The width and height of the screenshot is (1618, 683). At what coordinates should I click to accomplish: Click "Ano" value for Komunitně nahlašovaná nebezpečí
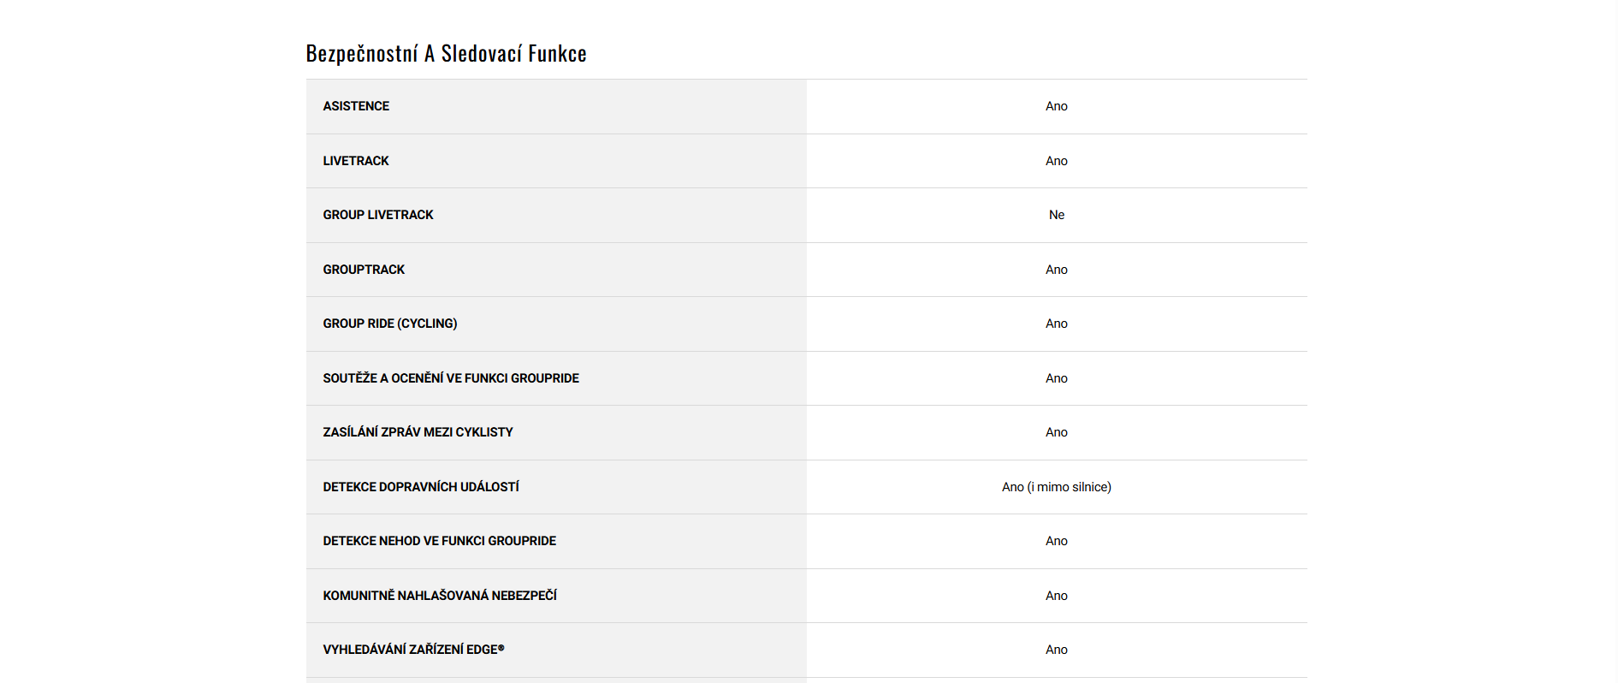[1057, 596]
